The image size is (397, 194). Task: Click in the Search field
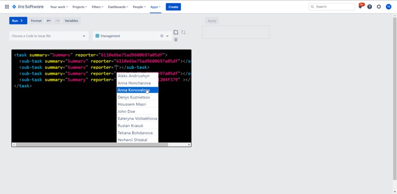pyautogui.click(x=331, y=7)
